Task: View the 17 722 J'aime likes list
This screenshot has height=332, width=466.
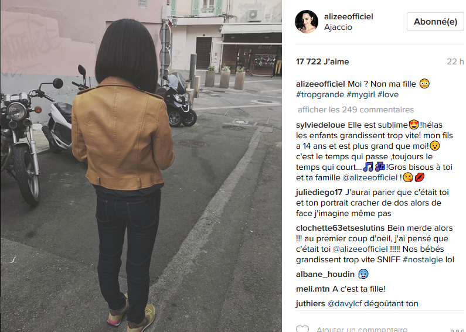Action: (x=322, y=61)
